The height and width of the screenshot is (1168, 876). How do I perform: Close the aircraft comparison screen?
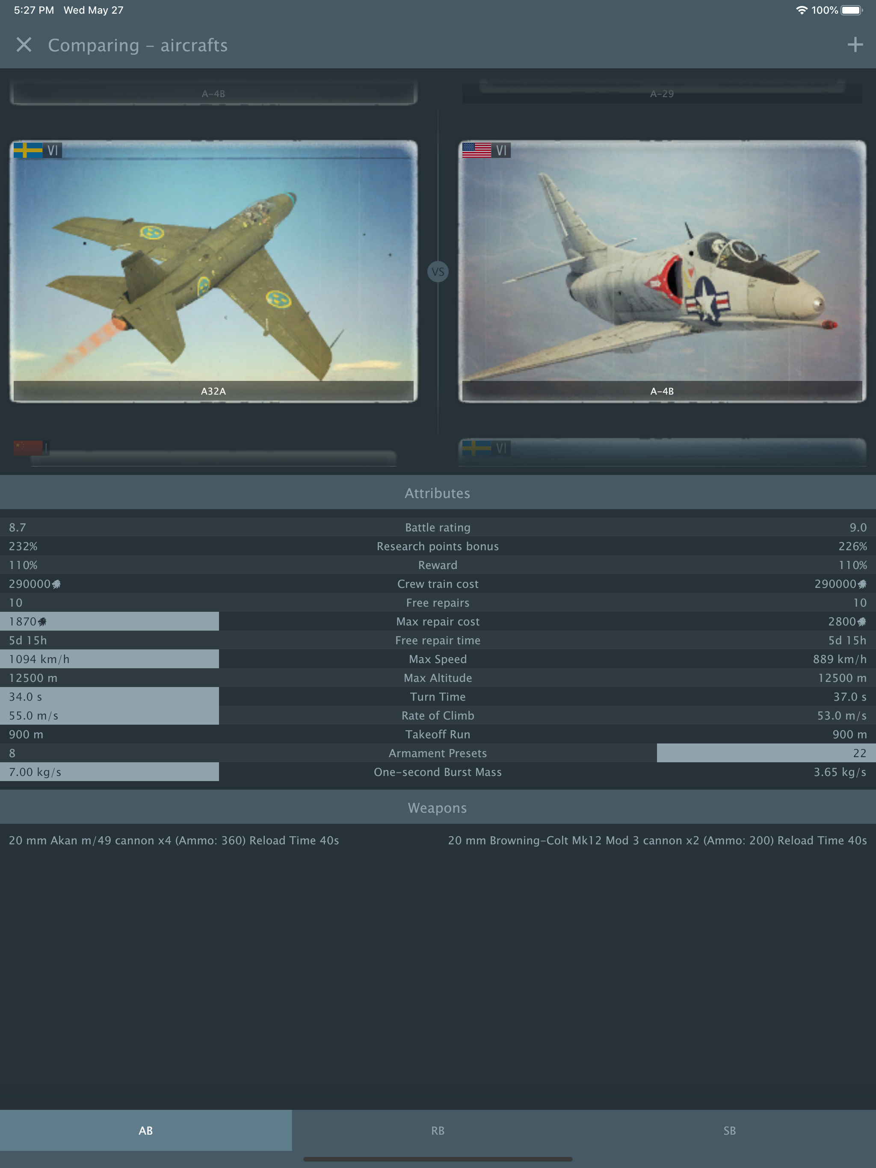pyautogui.click(x=24, y=45)
